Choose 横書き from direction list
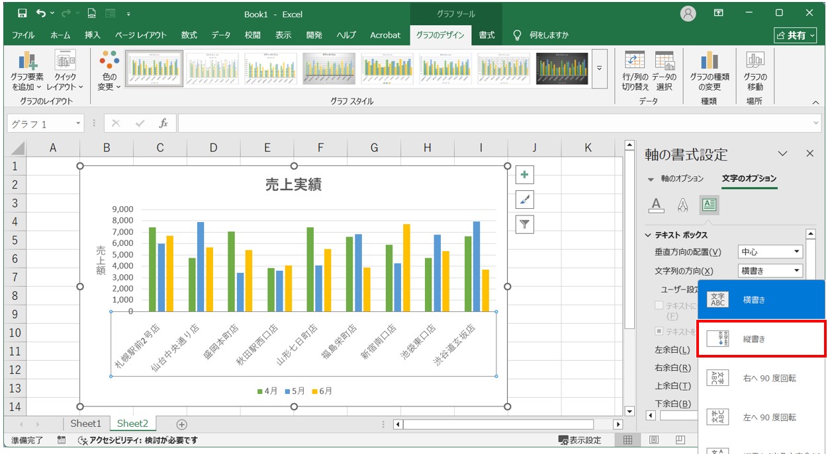Screen dimensions: 830x454 pyautogui.click(x=762, y=299)
